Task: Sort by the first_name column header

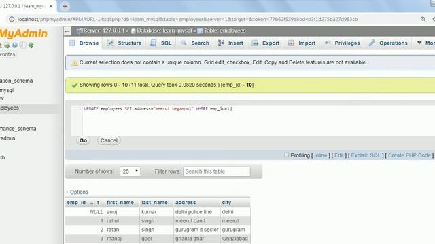Action: coord(120,203)
